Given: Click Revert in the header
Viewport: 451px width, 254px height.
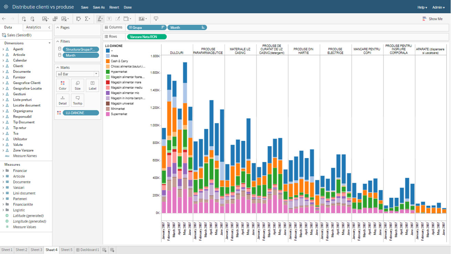Looking at the screenshot, I should point(114,7).
